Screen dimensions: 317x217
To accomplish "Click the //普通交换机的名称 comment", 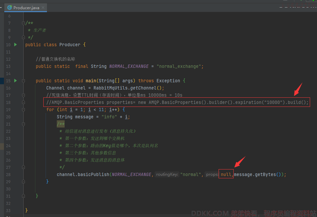I will (x=55, y=59).
